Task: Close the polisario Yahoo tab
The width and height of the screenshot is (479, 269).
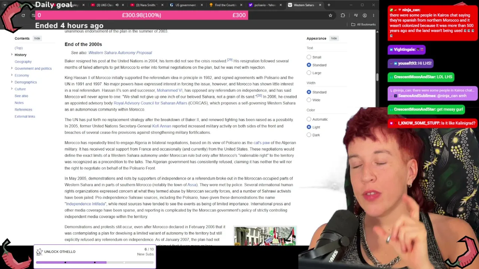Action: tap(280, 5)
